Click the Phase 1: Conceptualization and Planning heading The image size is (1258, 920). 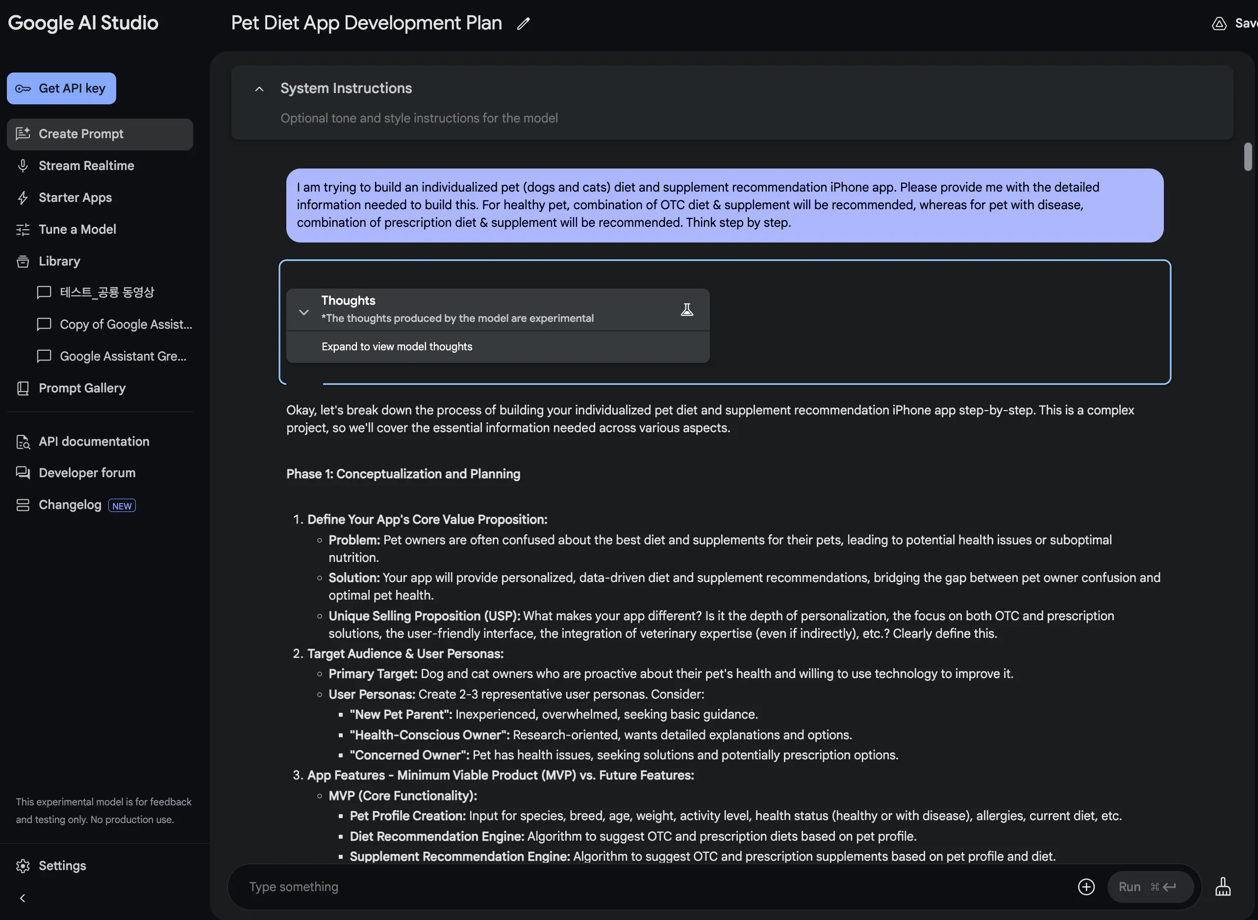coord(403,474)
